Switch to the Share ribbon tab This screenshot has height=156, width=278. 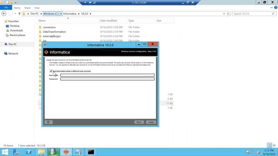click(x=27, y=8)
